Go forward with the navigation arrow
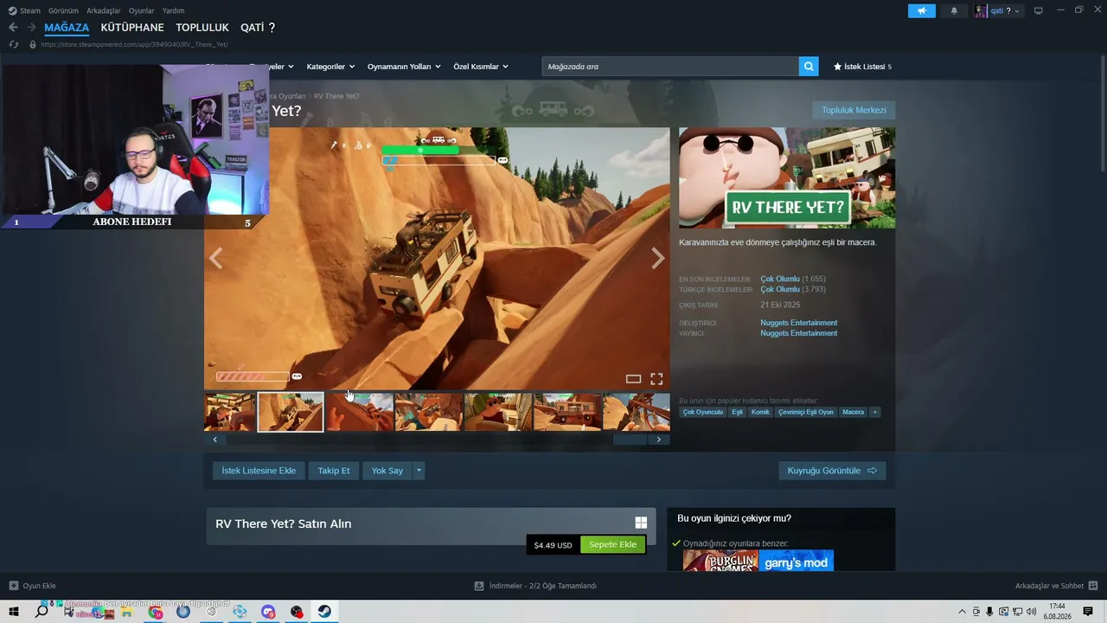This screenshot has height=623, width=1107. (31, 28)
